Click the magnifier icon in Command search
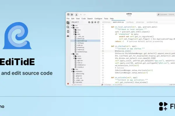The width and height of the screenshot is (175, 116). pos(158,14)
